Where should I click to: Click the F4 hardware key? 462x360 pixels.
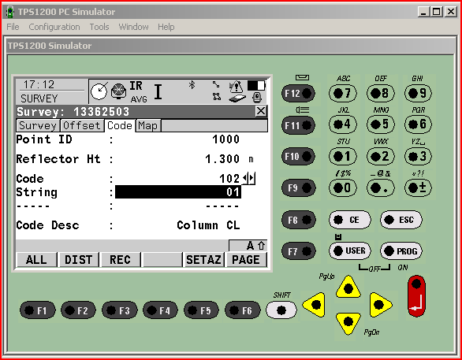[x=160, y=310]
